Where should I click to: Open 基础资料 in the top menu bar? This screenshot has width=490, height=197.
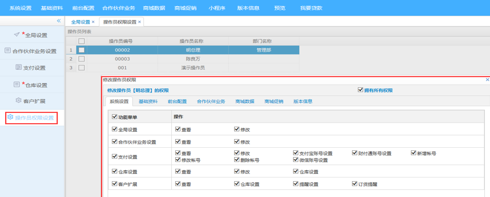pos(52,8)
